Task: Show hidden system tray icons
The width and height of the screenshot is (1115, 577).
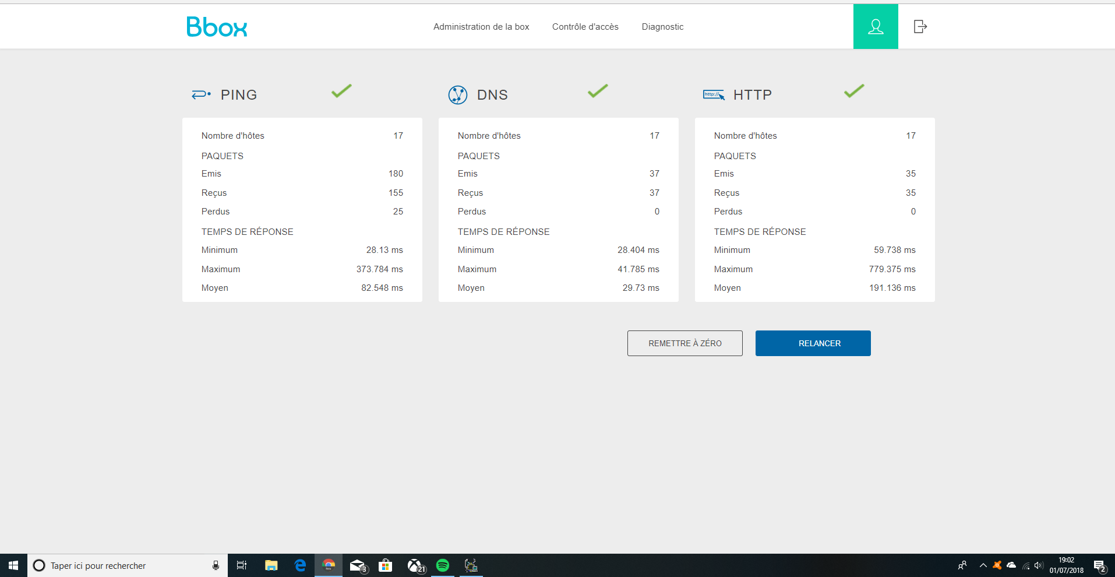Action: [x=983, y=565]
